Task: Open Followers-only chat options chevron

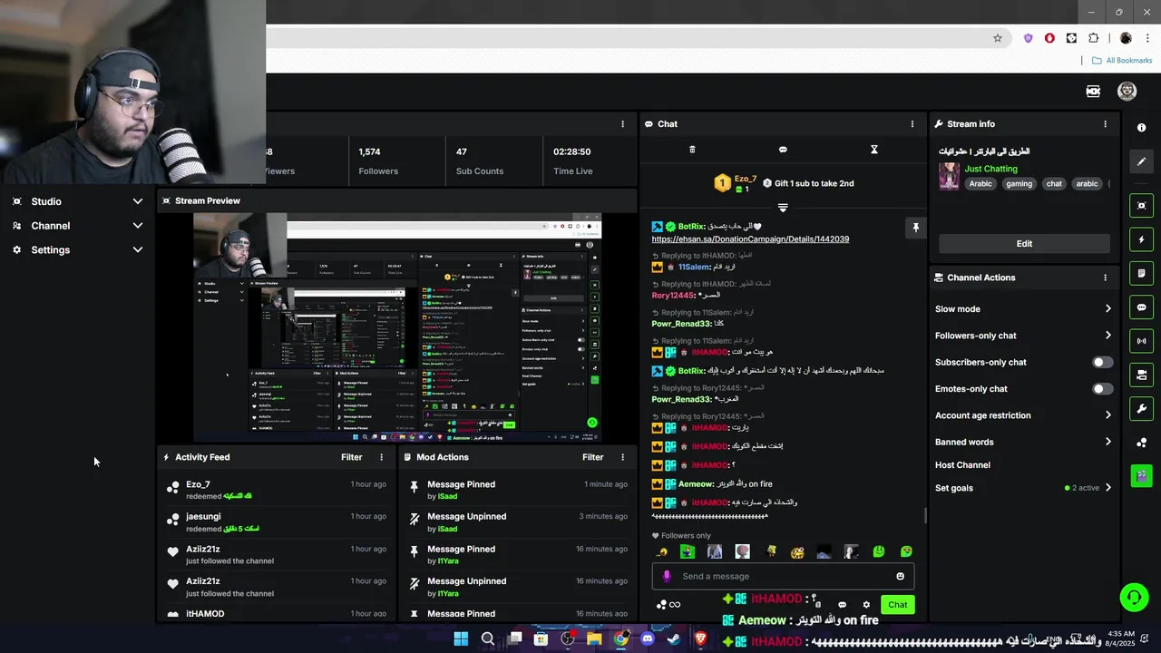Action: 1108,336
